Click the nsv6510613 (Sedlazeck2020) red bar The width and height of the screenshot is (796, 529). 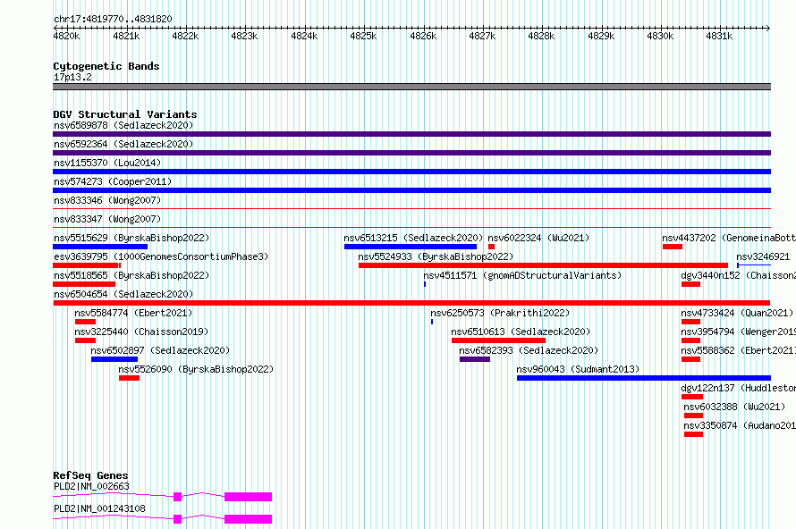(x=498, y=340)
